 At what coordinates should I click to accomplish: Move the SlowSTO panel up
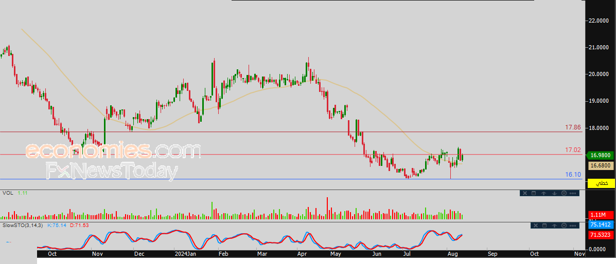(554, 225)
